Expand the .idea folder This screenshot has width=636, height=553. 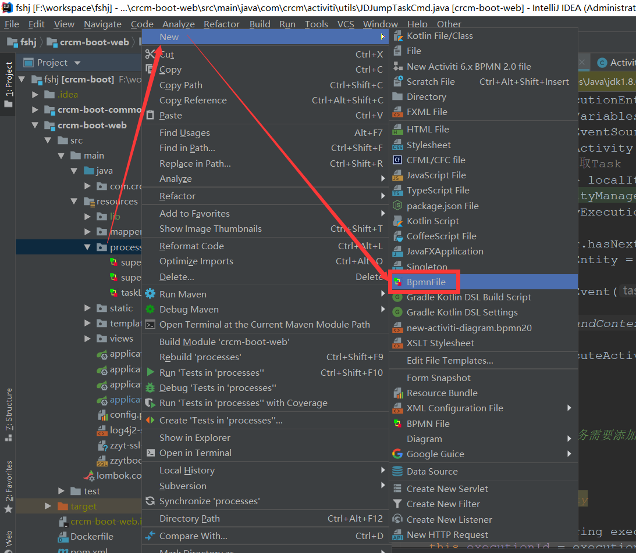pyautogui.click(x=35, y=94)
